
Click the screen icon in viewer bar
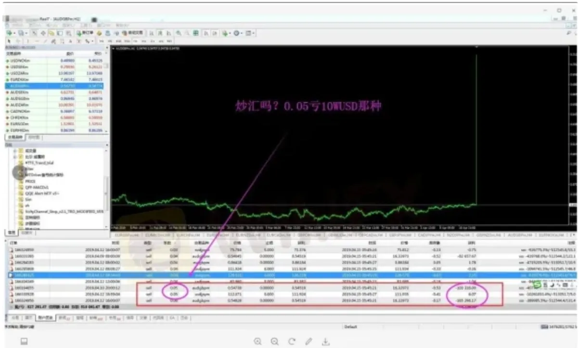[24, 341]
